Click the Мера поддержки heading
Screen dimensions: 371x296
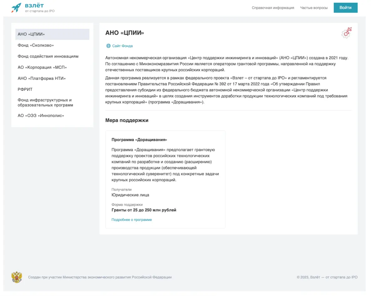pos(127,120)
